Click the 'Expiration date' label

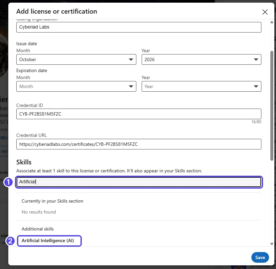32,70
